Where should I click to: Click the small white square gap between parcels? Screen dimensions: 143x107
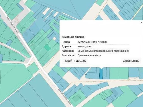pos(54,38)
